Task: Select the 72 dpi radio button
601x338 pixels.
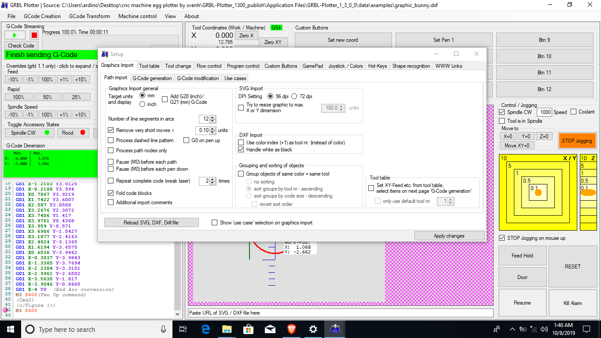Action: point(295,96)
